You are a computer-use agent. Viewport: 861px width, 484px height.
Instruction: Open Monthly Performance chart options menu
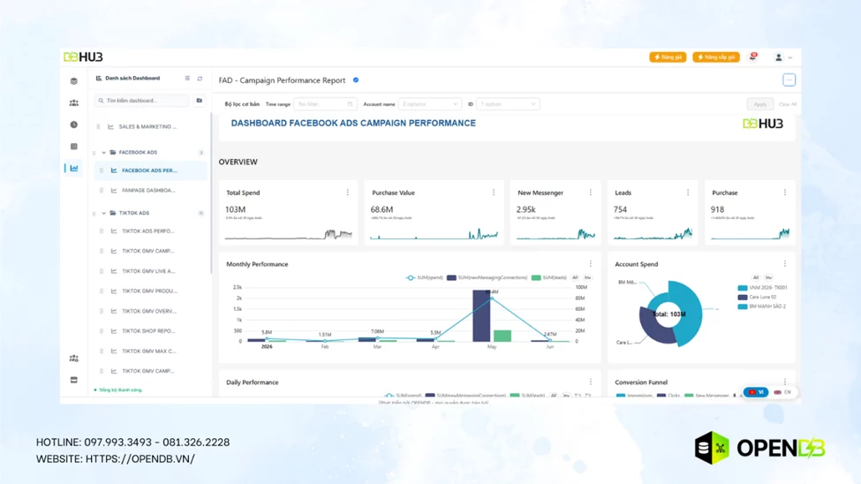tap(591, 264)
